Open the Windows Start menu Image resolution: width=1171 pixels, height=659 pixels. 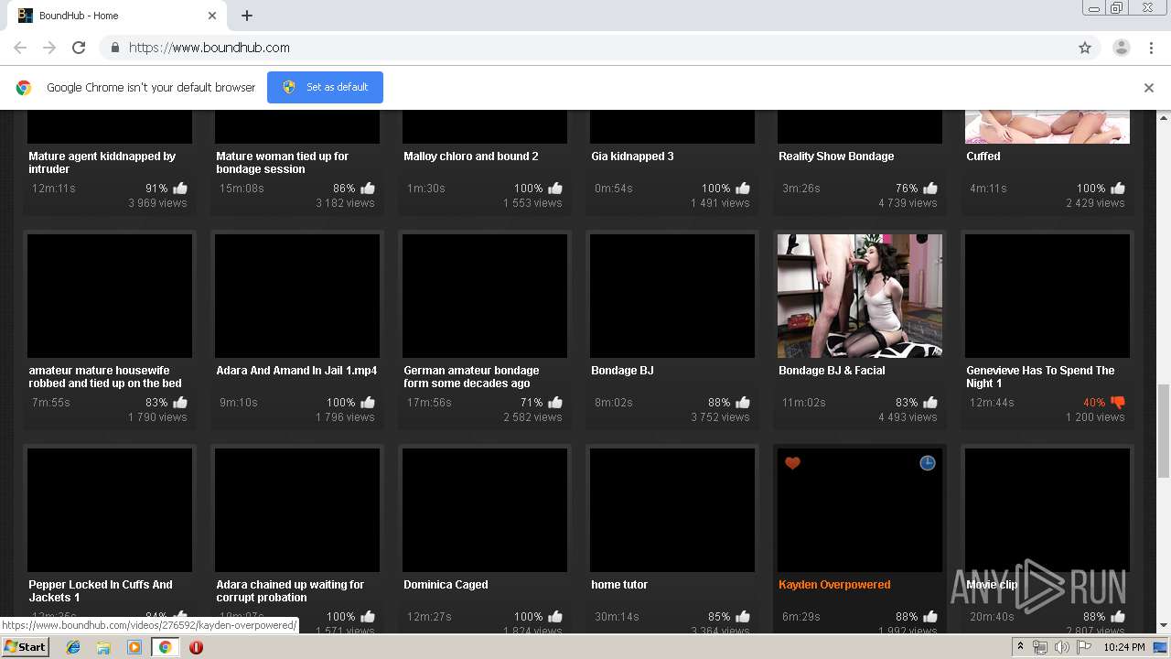26,647
